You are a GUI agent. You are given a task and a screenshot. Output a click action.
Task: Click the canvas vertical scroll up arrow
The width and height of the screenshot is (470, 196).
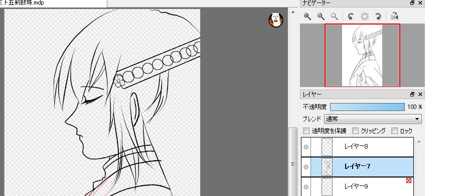(x=293, y=12)
